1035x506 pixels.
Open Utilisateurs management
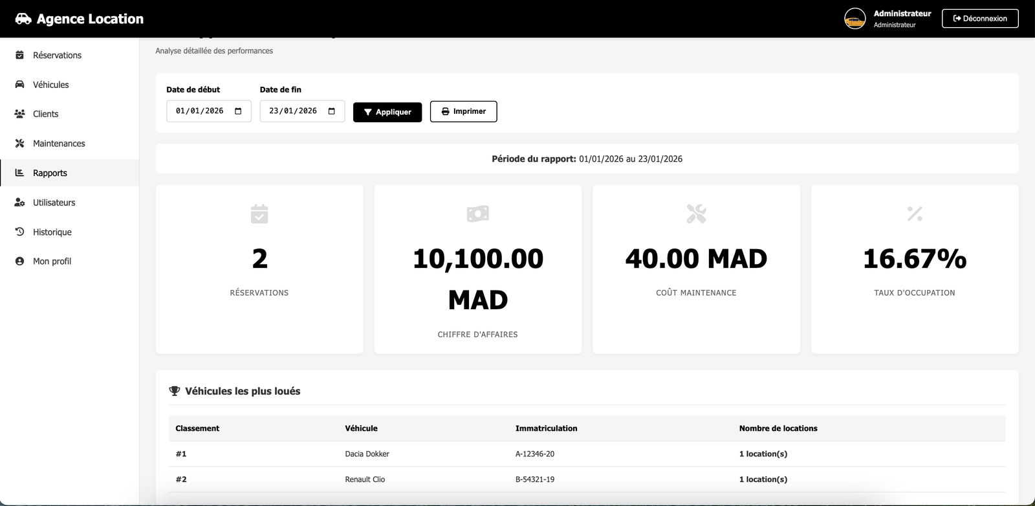tap(69, 203)
